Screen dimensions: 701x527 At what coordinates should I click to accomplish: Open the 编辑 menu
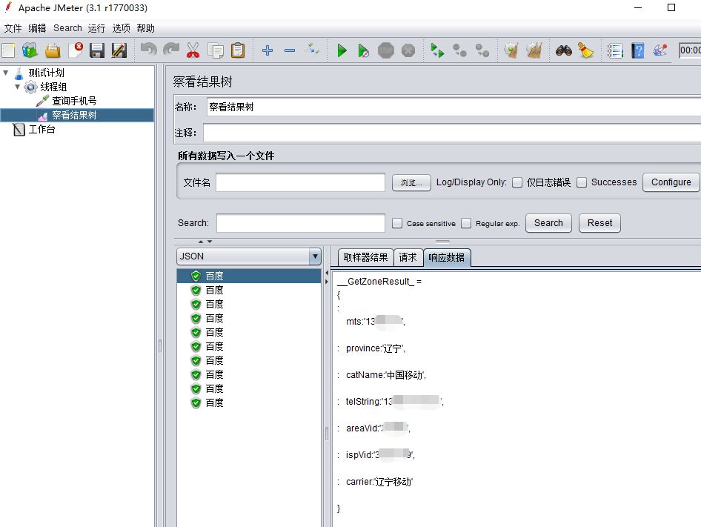37,28
